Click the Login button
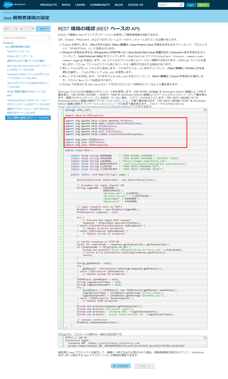Viewport: 228px width, 379px height. (x=191, y=5)
